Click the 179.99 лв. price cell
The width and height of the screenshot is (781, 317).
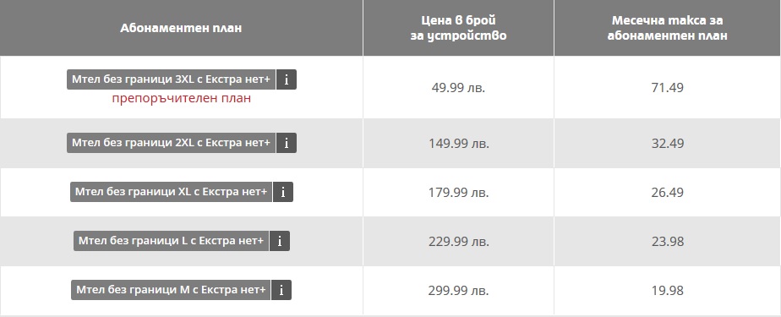[x=459, y=193]
